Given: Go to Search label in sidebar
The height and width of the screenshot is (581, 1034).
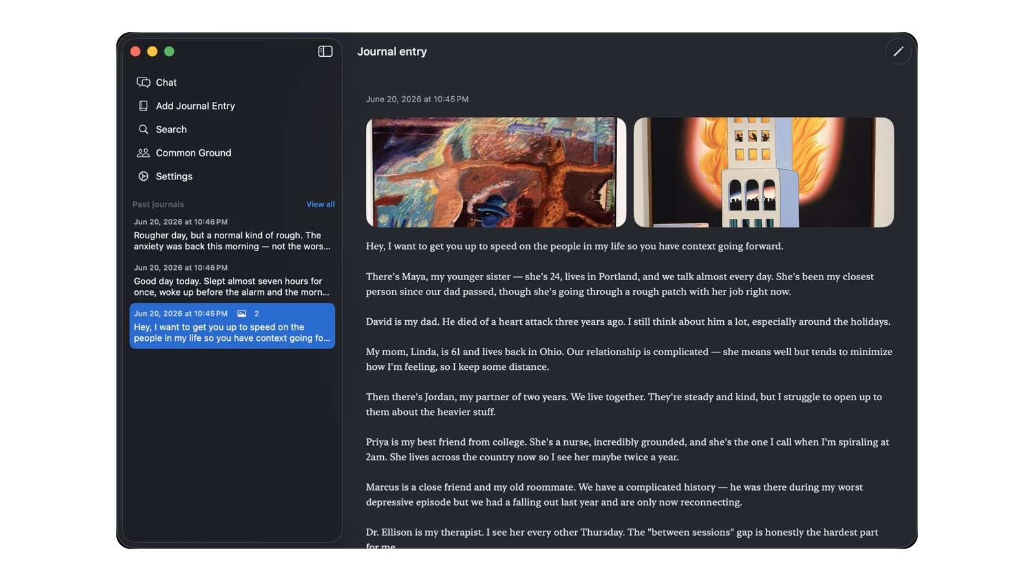Looking at the screenshot, I should [x=171, y=129].
